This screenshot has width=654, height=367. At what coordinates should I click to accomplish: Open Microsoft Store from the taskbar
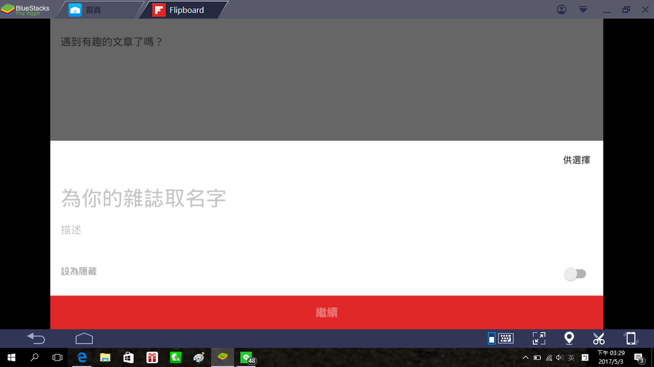click(128, 357)
